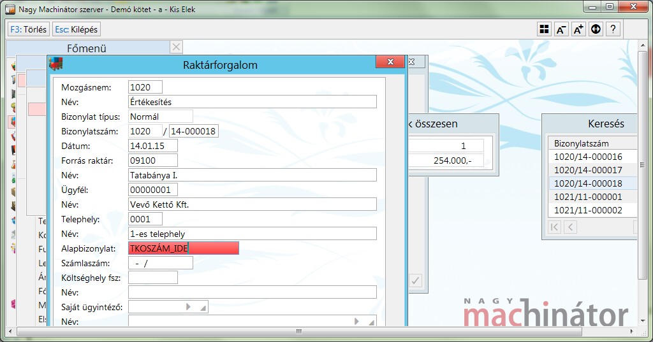Viewport: 653px width, 342px height.
Task: Click the Számlaszám field
Action: pyautogui.click(x=160, y=263)
